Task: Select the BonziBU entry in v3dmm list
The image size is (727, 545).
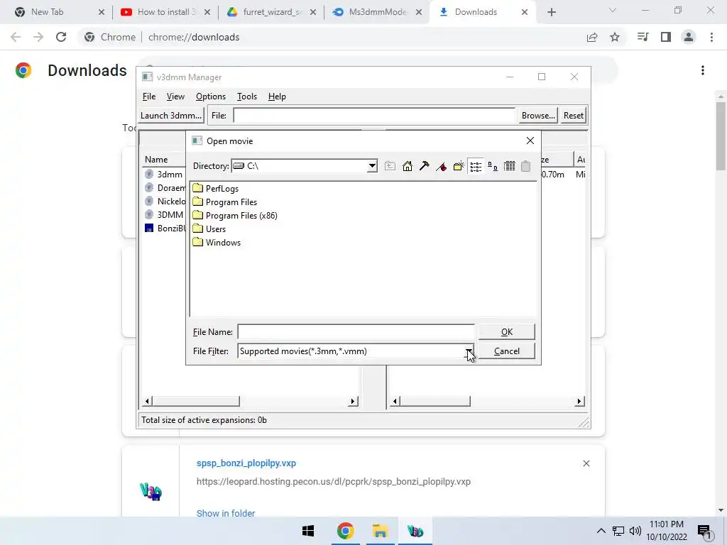Action: [x=165, y=228]
